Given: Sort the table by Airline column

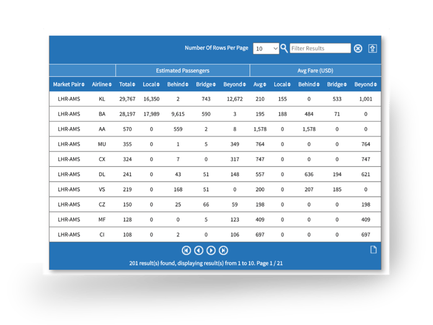Looking at the screenshot, I should pos(102,84).
